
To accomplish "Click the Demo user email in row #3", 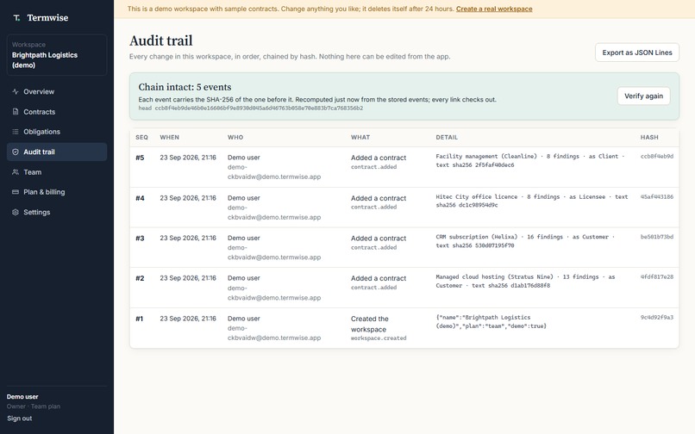I will [x=274, y=252].
